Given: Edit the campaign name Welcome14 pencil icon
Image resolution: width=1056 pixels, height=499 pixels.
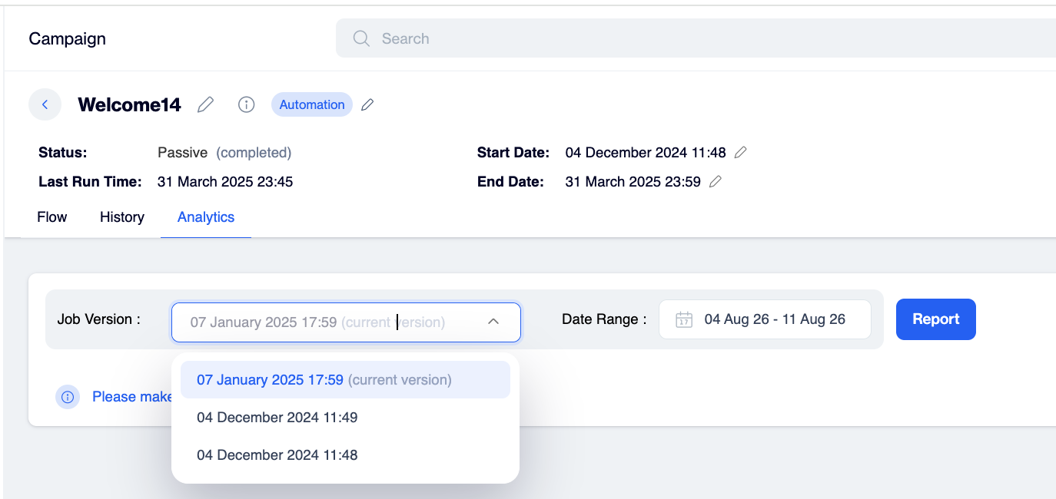Looking at the screenshot, I should (x=205, y=104).
